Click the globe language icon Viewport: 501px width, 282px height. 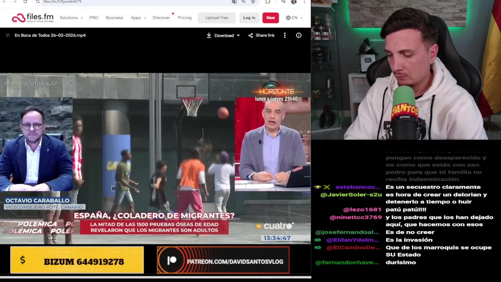(288, 18)
